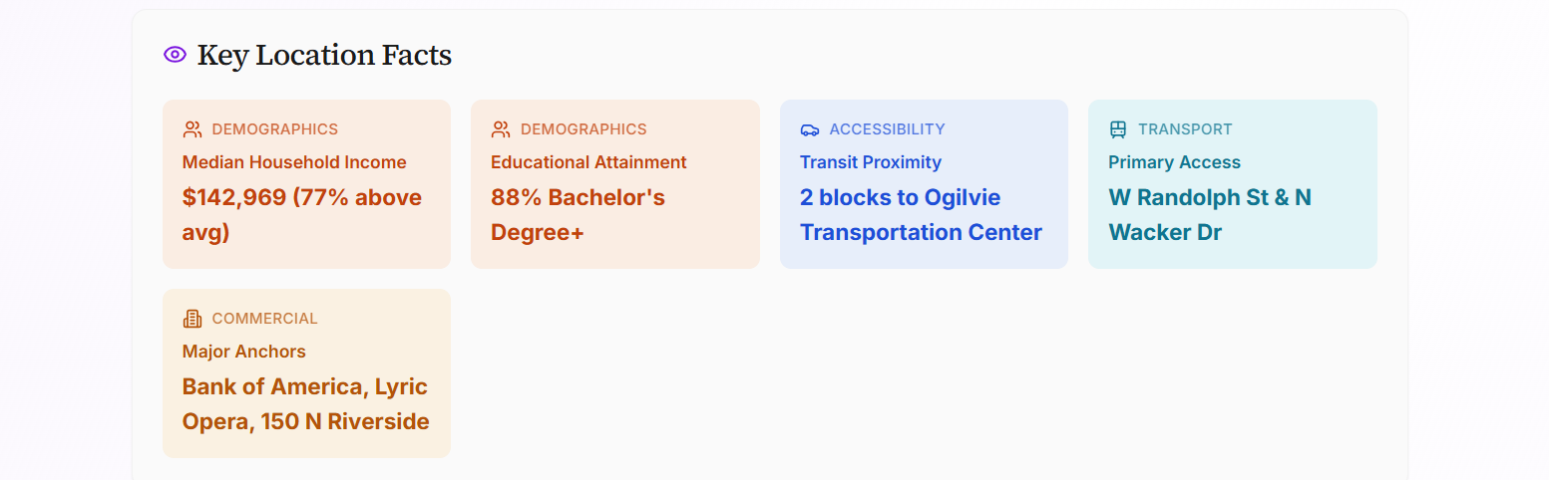Click the people icon on Educational Attainment card

(501, 129)
